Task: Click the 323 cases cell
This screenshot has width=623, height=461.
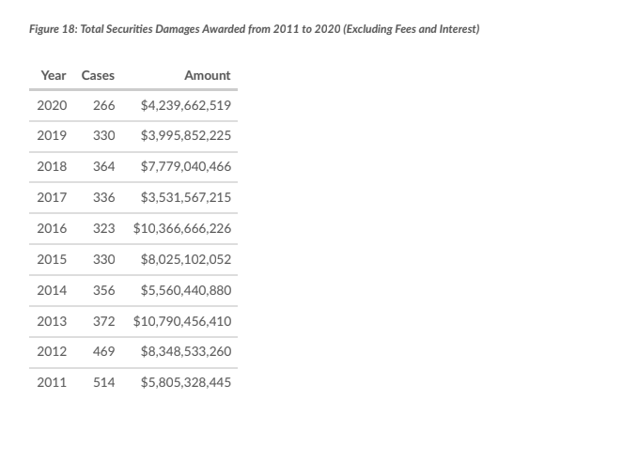Action: [x=104, y=229]
